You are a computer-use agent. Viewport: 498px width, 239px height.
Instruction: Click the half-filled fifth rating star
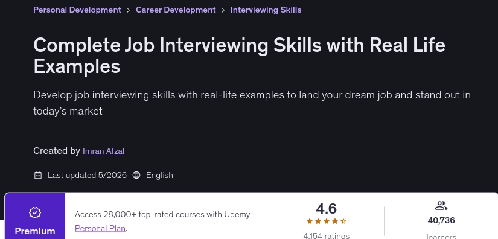coord(343,221)
